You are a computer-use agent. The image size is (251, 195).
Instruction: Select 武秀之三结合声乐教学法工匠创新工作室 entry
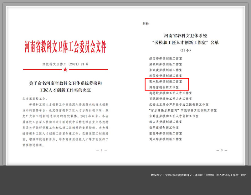coord(179,104)
